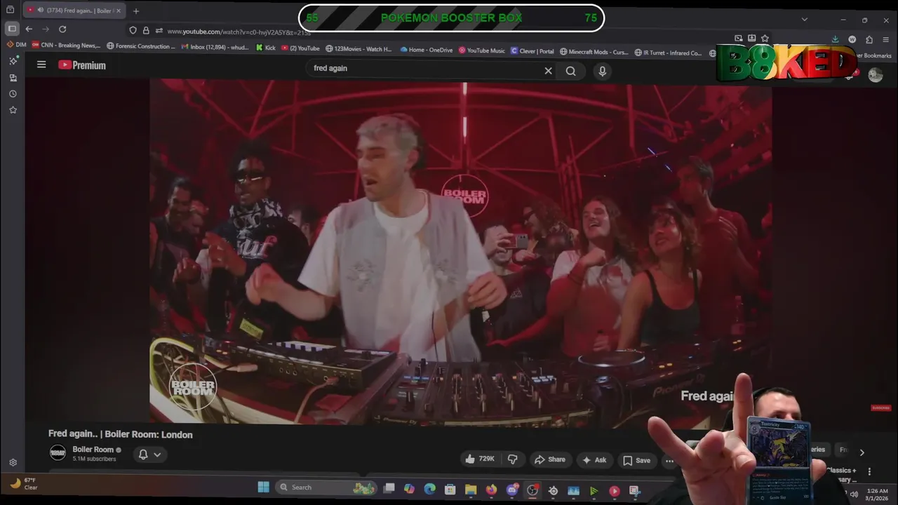Open the CNN - Breaking News bookmark
The width and height of the screenshot is (898, 505).
[67, 46]
